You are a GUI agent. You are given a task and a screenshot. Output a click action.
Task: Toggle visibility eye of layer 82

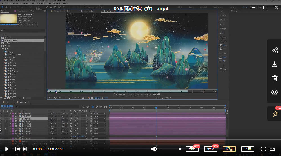tap(1, 113)
